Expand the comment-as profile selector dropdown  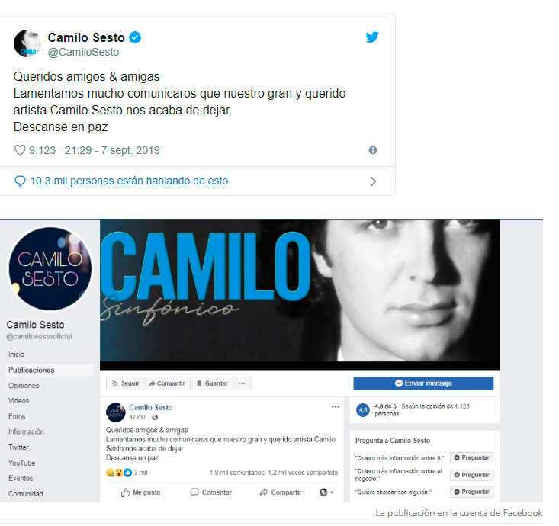point(326,492)
